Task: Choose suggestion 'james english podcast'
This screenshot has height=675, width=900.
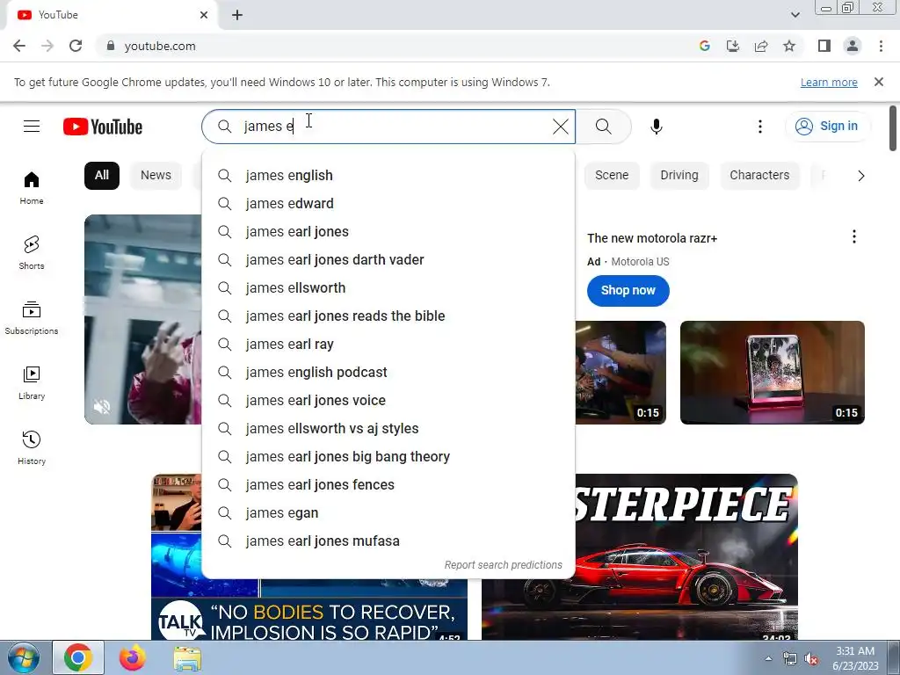Action: tap(388, 372)
